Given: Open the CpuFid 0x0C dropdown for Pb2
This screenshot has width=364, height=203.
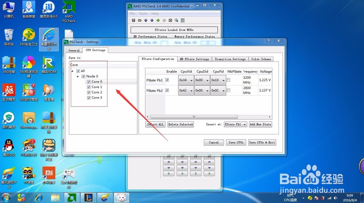Looking at the screenshot, I should 218,90.
